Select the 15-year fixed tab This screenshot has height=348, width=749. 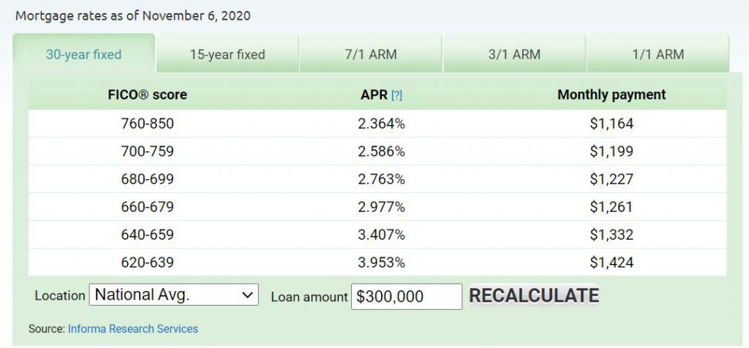[227, 55]
